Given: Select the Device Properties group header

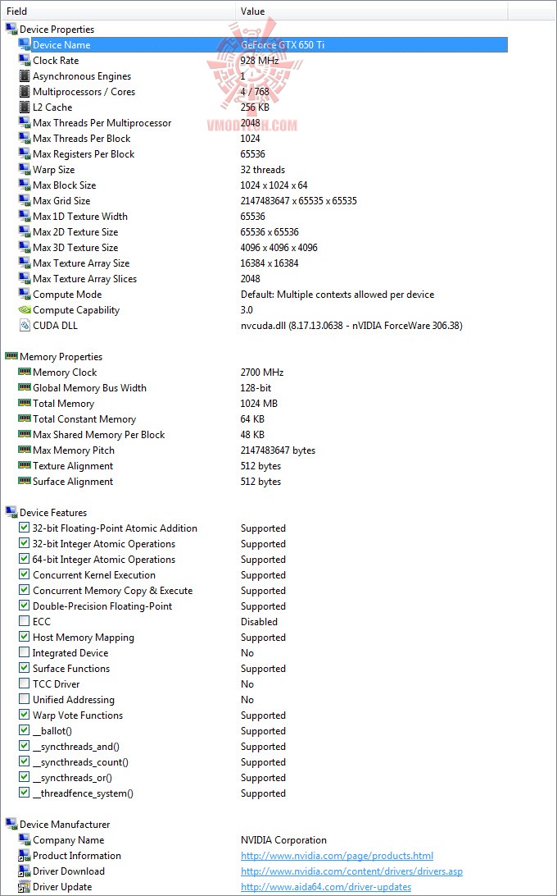Looking at the screenshot, I should (57, 30).
